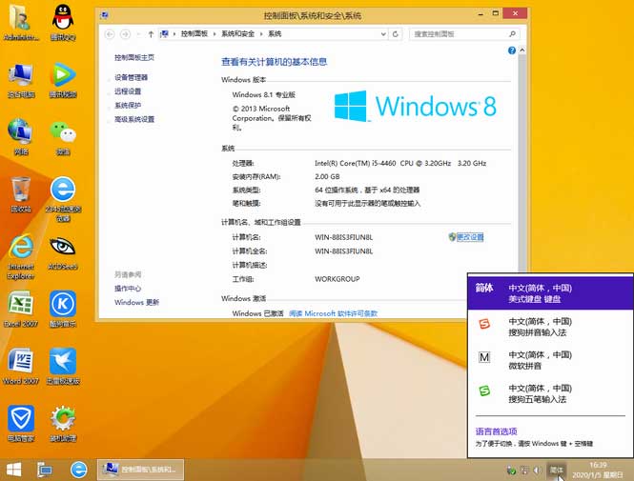
Task: Click 控制面板 breadcrumb segment
Action: (194, 34)
